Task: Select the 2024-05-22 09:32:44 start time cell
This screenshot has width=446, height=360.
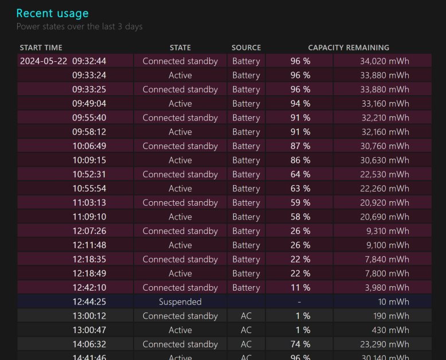Action: tap(63, 61)
